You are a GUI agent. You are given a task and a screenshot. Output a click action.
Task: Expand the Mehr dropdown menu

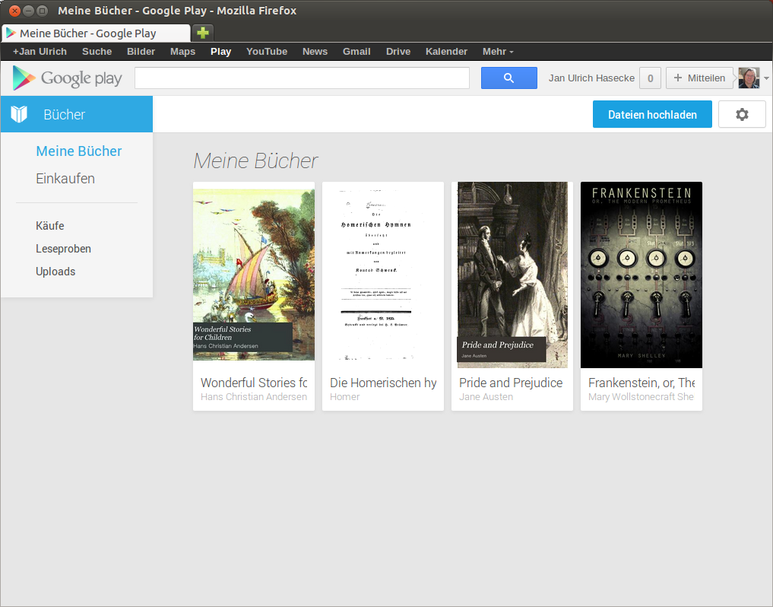point(498,51)
